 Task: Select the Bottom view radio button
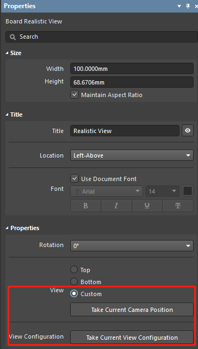(74, 282)
